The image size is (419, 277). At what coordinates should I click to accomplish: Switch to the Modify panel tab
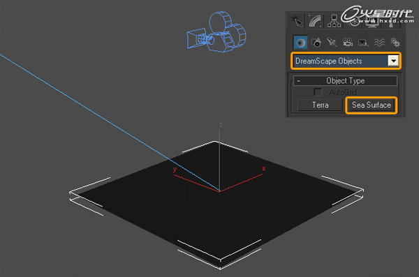coord(315,21)
